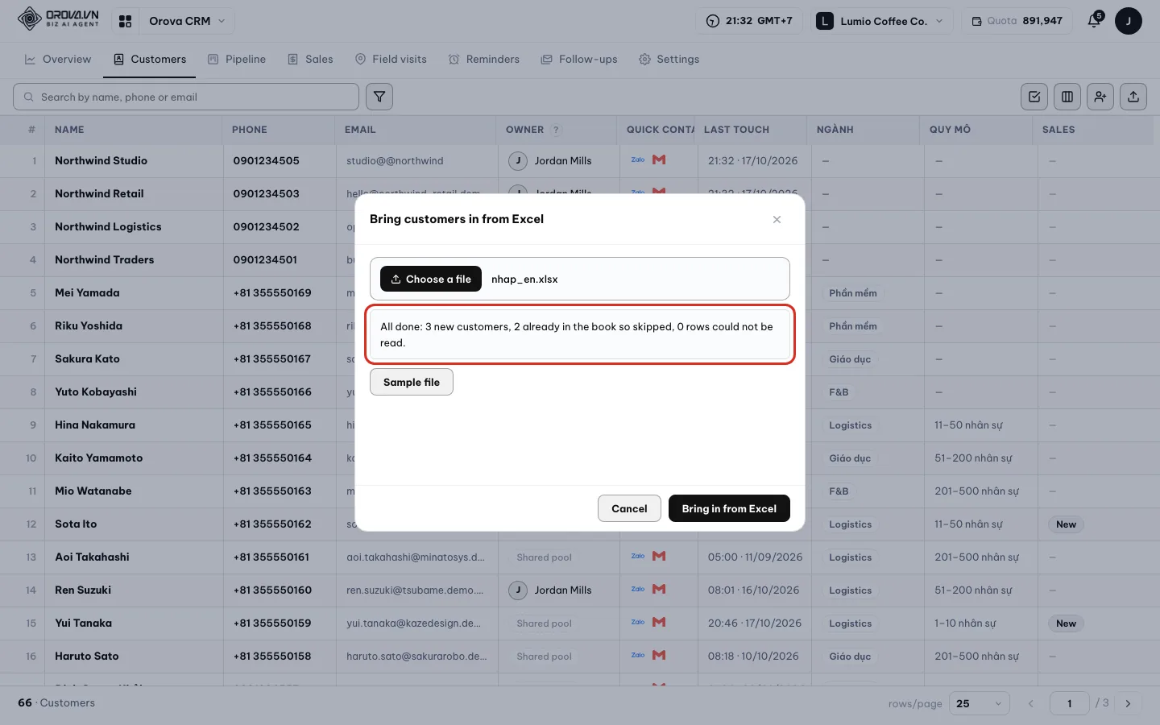
Task: Click Zalo icon in Ren Suzuki row
Action: pos(638,589)
